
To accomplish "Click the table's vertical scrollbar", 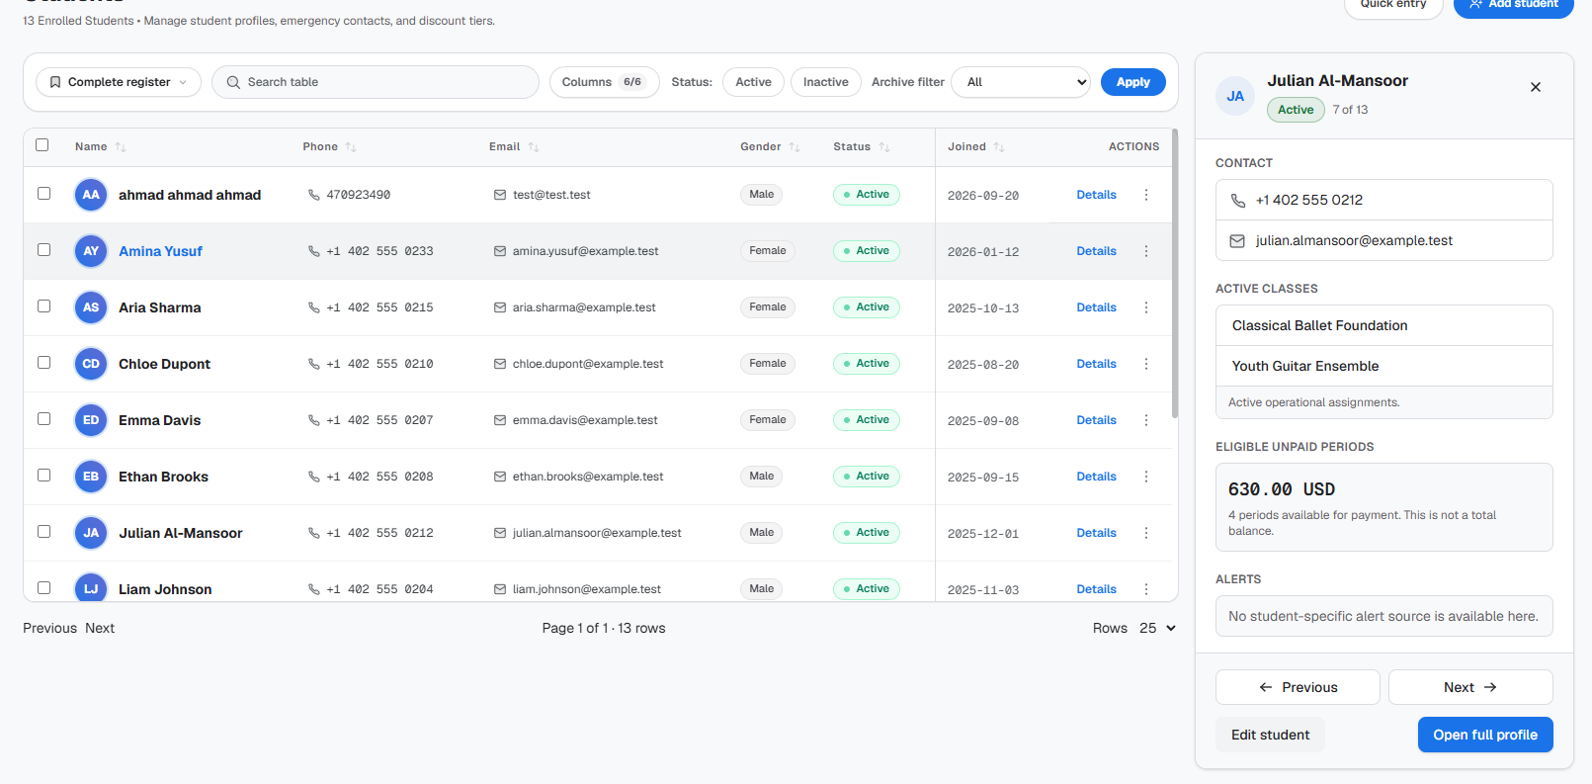I will [1175, 274].
